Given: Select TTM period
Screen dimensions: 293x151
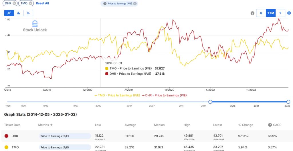Looking at the screenshot, I should [271, 13].
